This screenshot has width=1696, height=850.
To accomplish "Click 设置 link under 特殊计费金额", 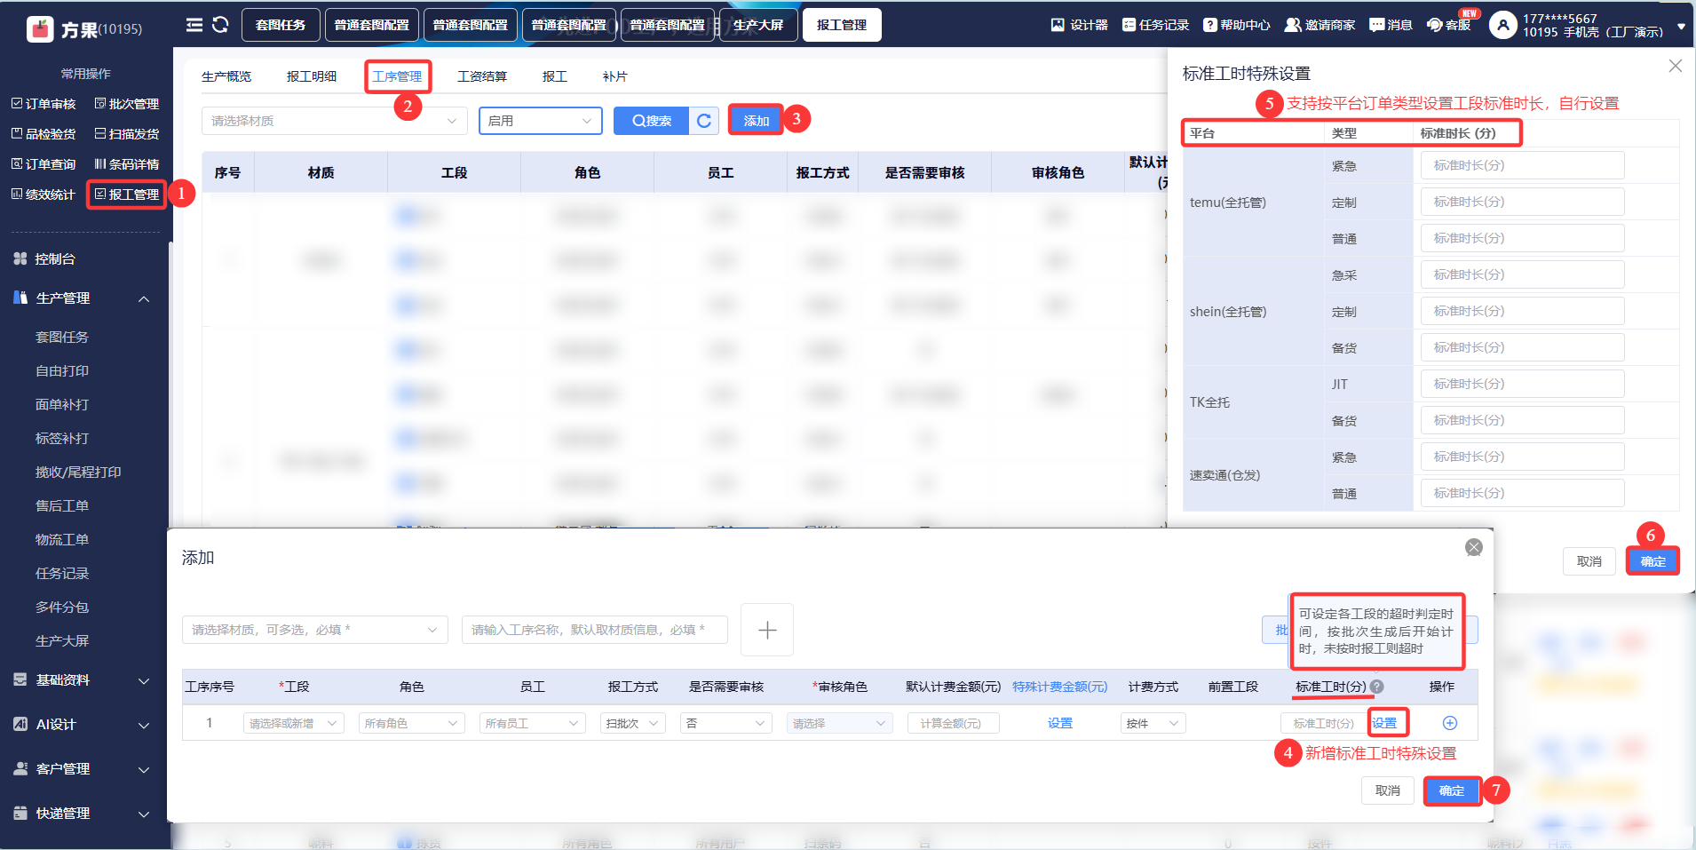I will 1059,723.
